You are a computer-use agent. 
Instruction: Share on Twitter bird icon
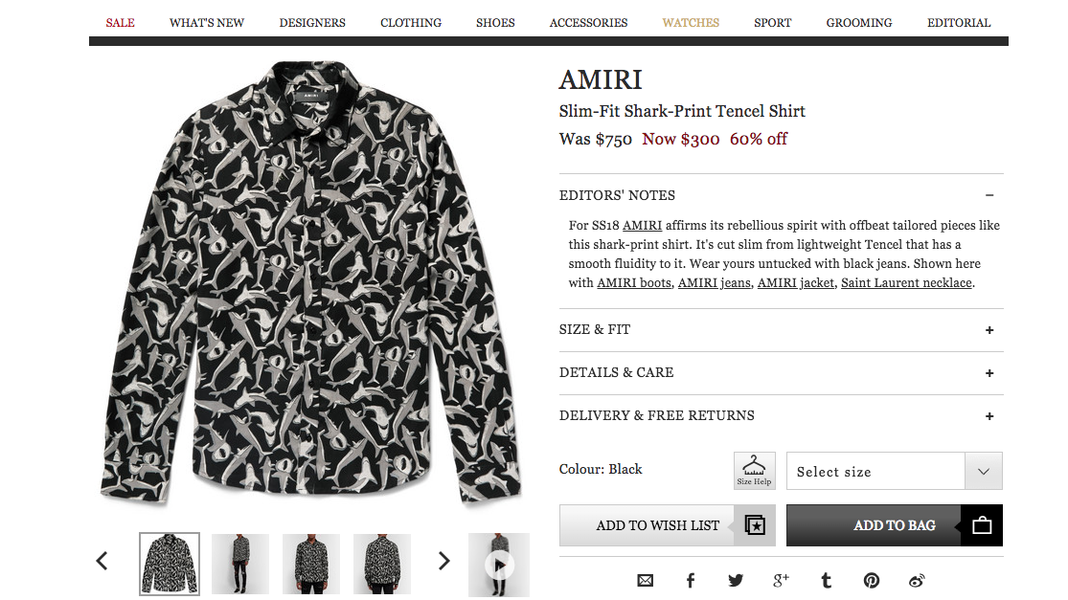(x=735, y=580)
